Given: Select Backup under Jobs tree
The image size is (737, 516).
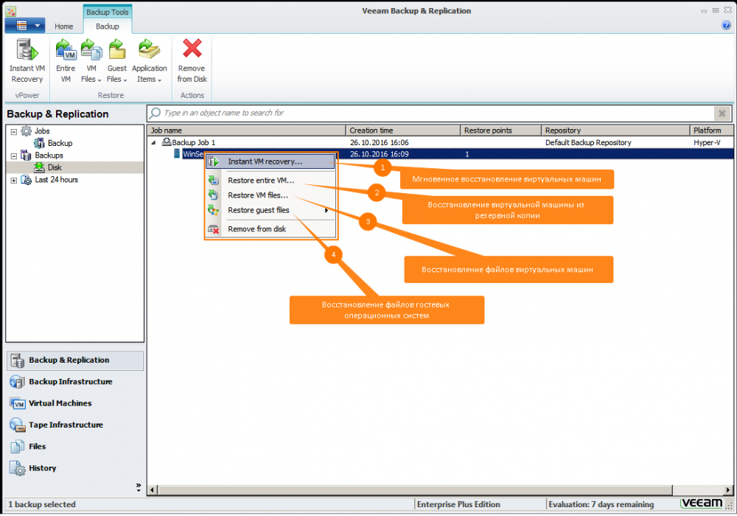Looking at the screenshot, I should [60, 143].
